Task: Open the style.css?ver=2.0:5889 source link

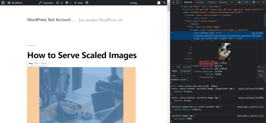Action: point(251,88)
